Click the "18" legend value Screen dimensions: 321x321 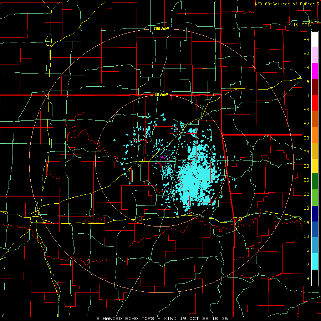306,208
